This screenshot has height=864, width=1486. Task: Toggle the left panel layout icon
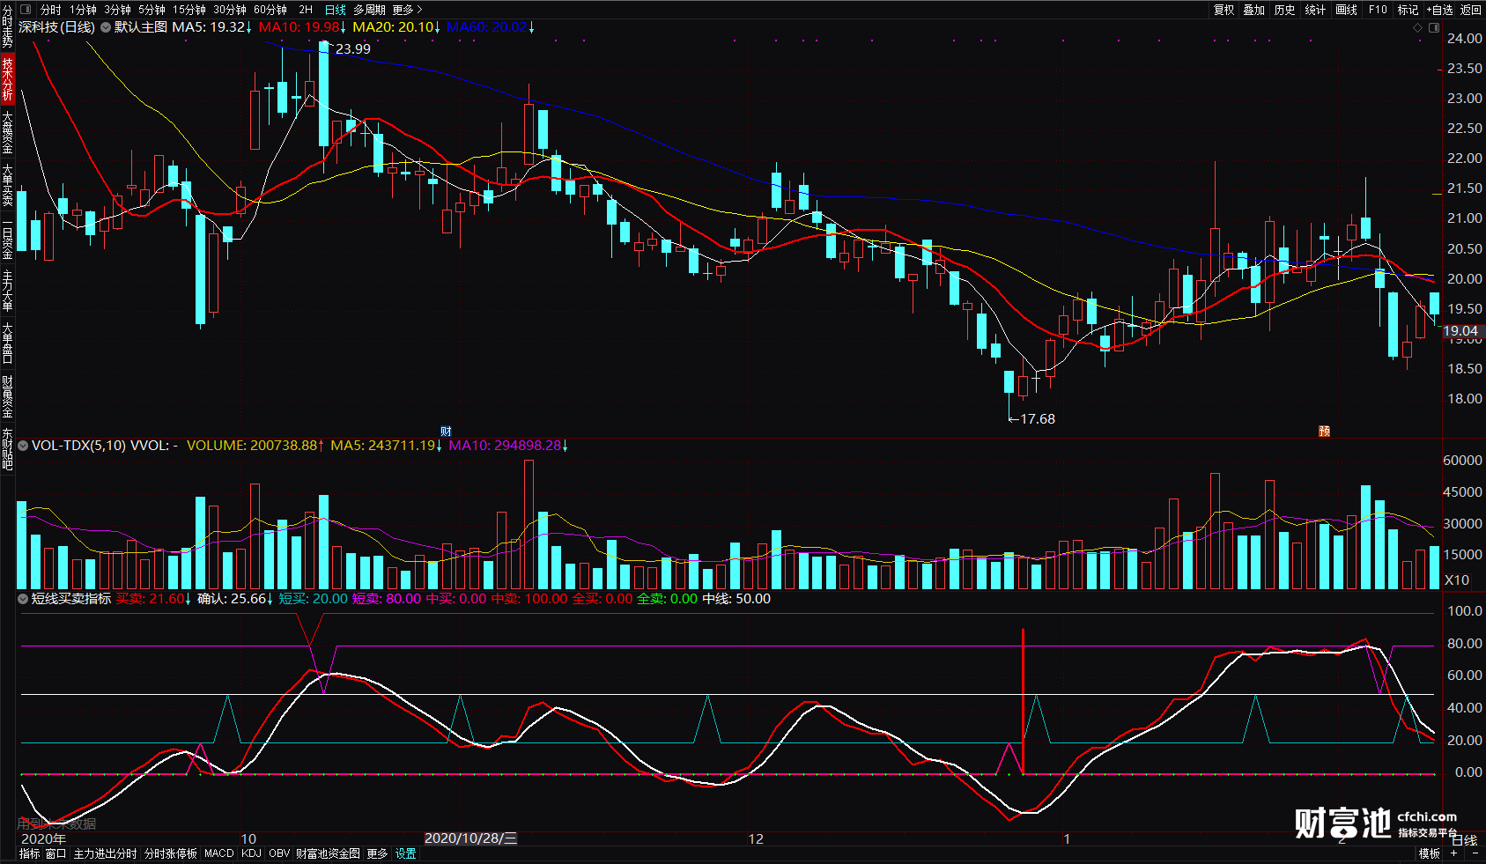(x=25, y=10)
